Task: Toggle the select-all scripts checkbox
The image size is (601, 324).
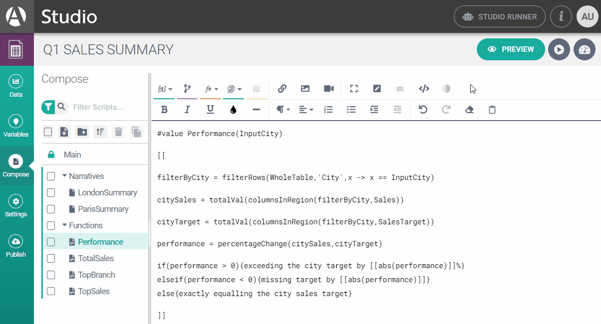Action: 48,132
